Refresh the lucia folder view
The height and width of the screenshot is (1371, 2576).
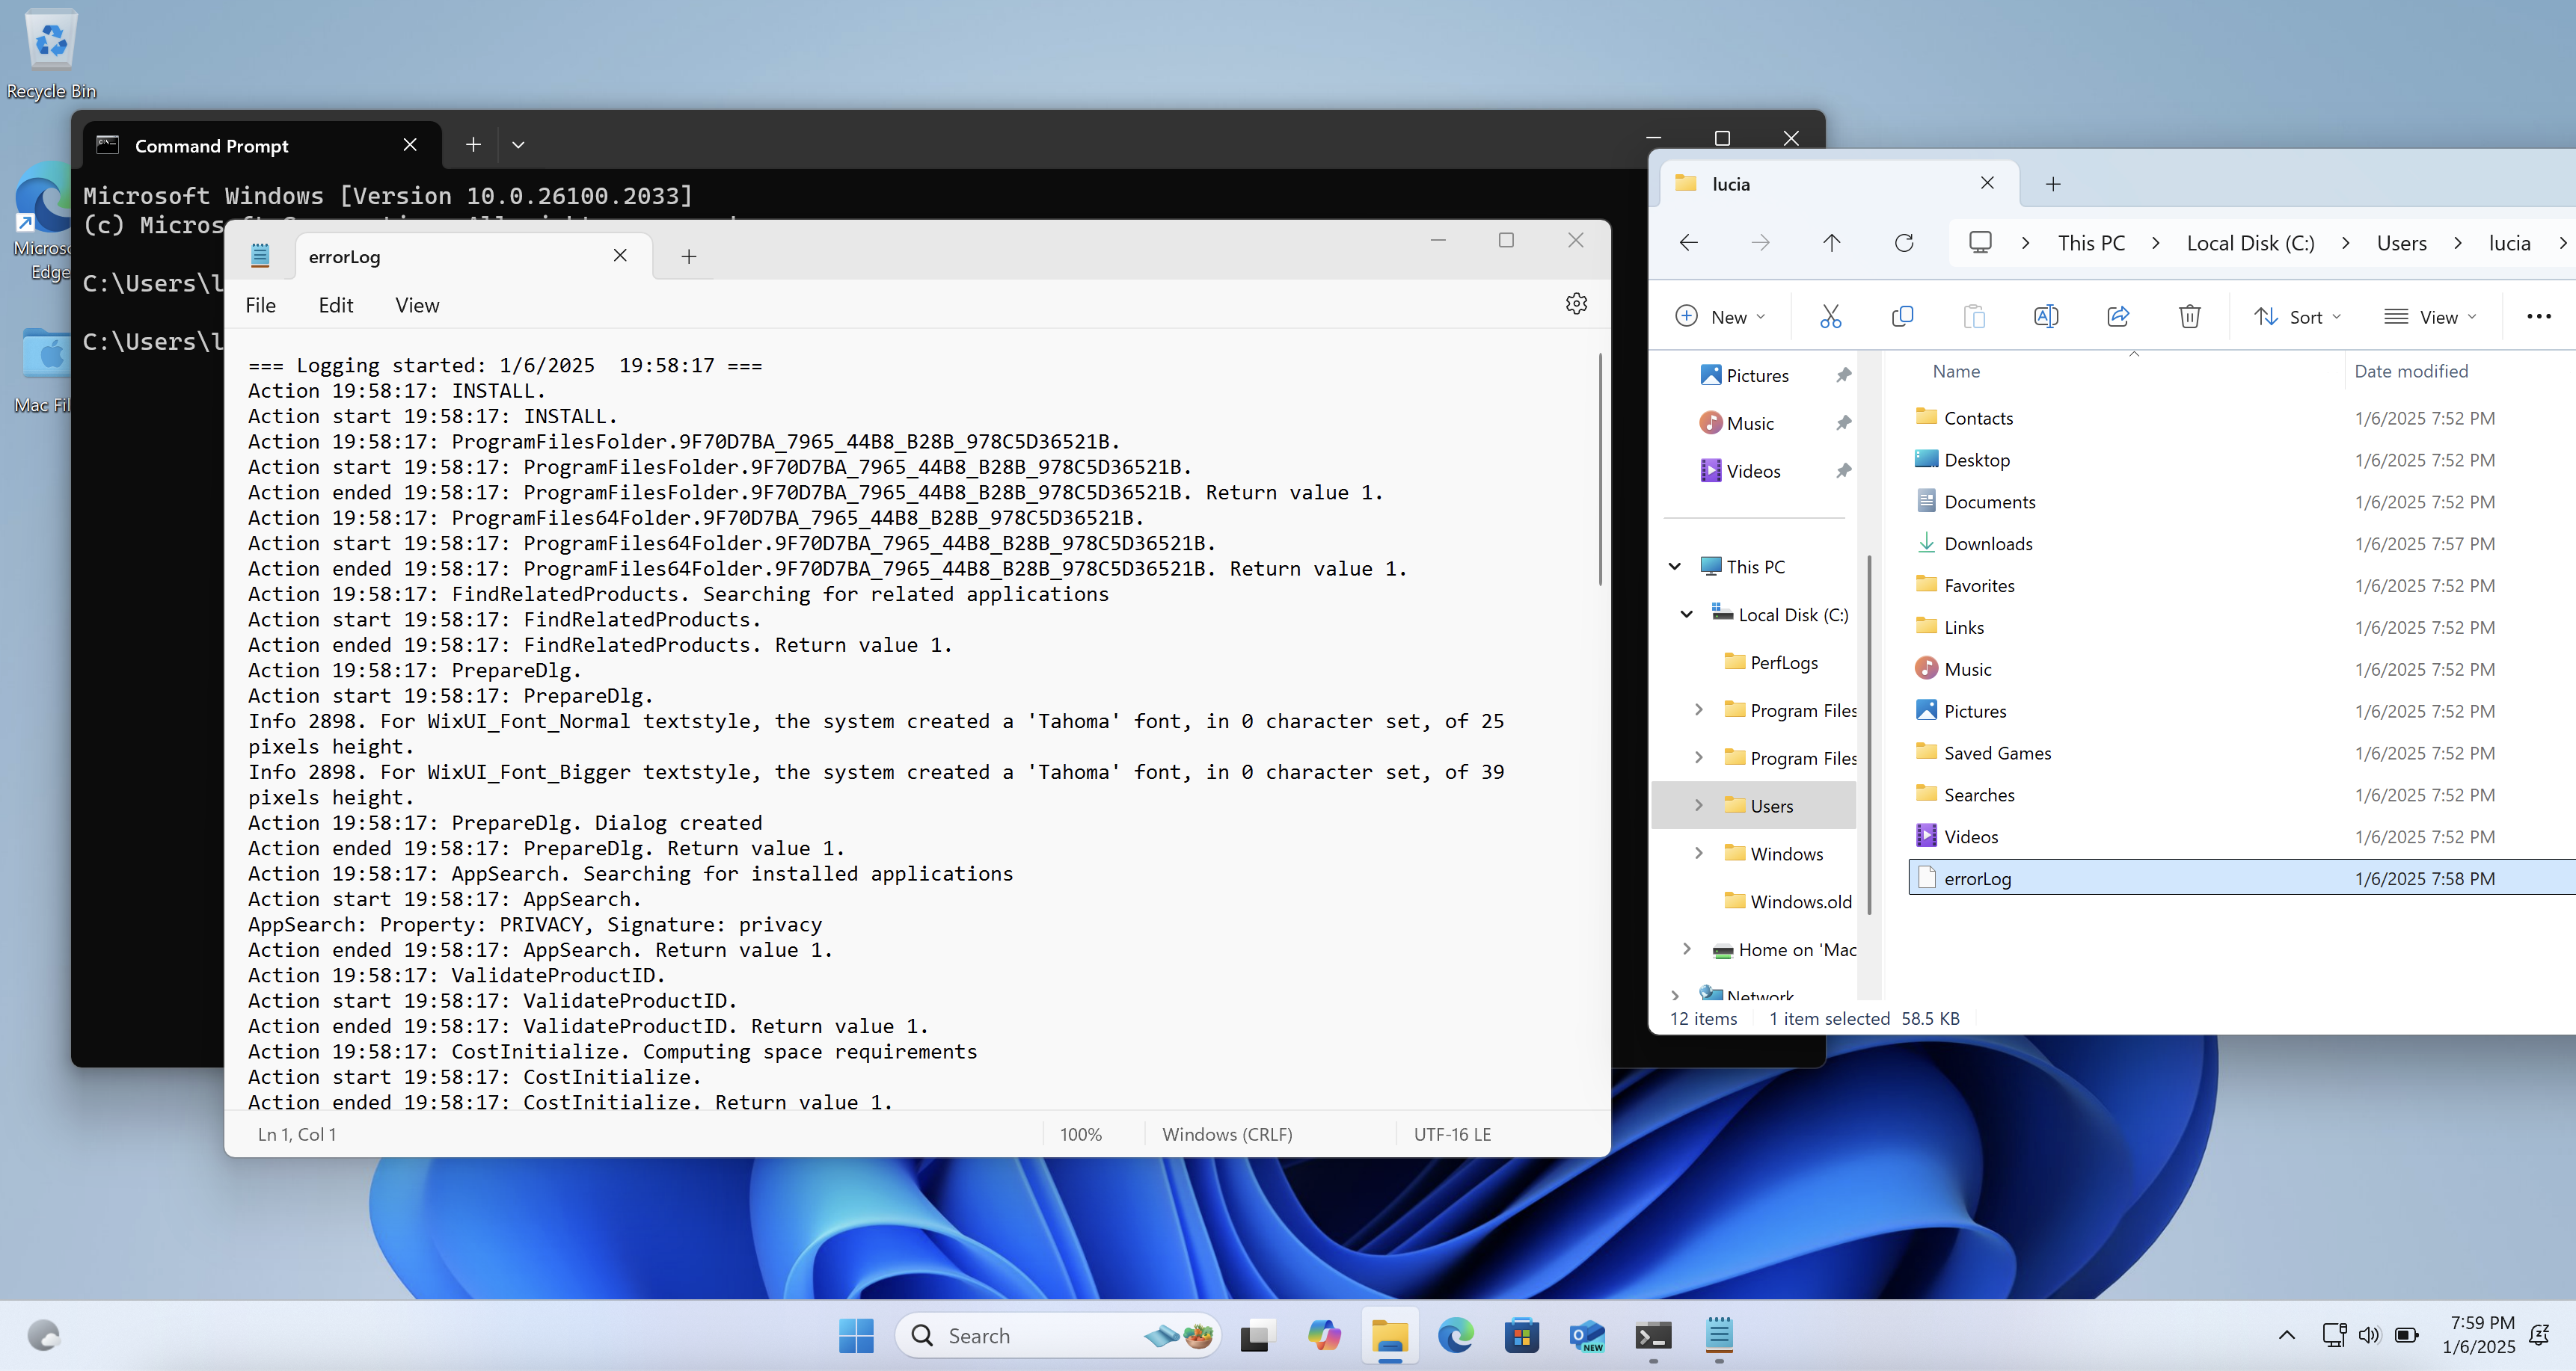(1904, 243)
